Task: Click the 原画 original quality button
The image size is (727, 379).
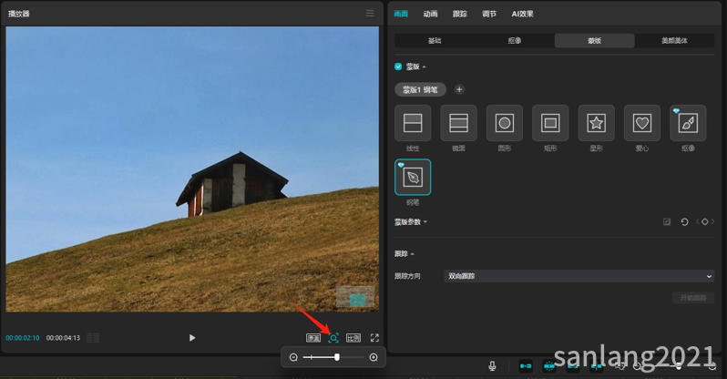Action: [x=313, y=338]
